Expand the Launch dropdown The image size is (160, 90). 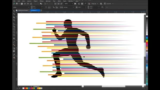113,4
